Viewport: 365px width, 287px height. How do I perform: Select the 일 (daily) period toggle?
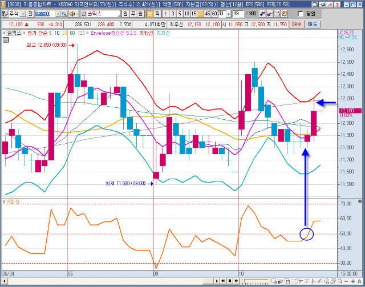(x=125, y=14)
